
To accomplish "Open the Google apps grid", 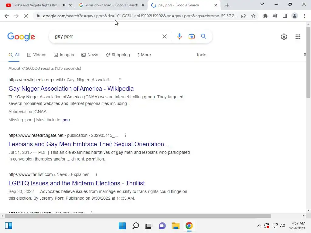I will 298,37.
